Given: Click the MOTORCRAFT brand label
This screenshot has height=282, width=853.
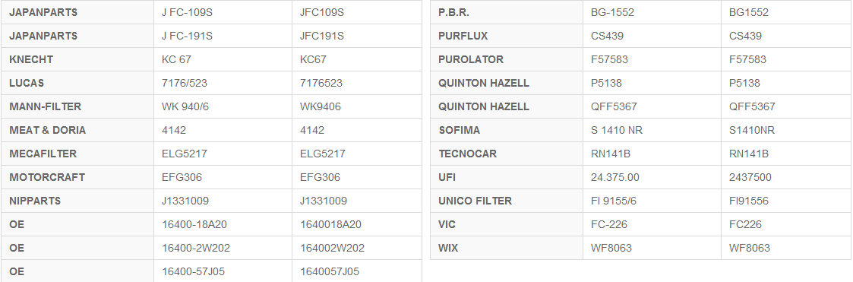Looking at the screenshot, I should (x=47, y=177).
